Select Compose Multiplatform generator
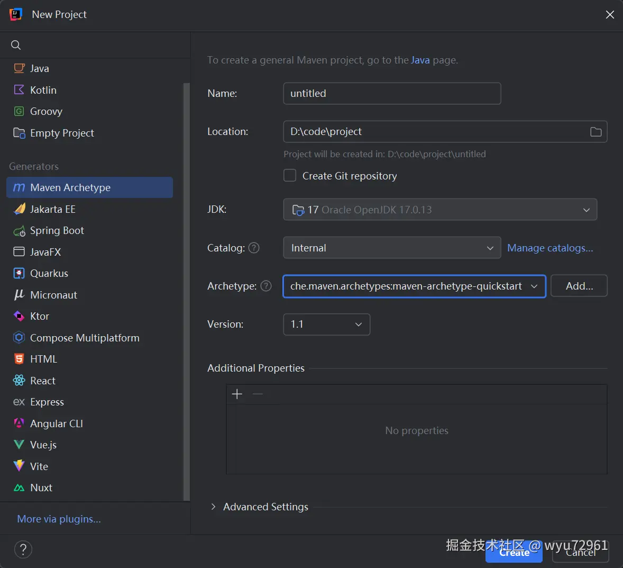623x568 pixels. click(90, 338)
